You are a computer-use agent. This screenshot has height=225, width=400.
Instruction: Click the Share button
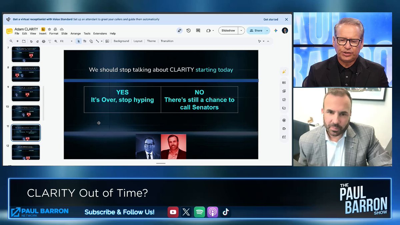tap(256, 30)
